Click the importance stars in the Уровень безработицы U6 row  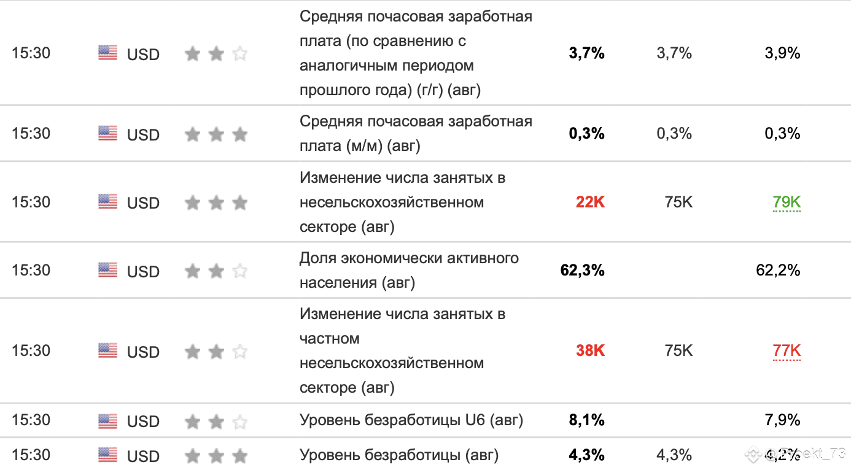point(216,422)
